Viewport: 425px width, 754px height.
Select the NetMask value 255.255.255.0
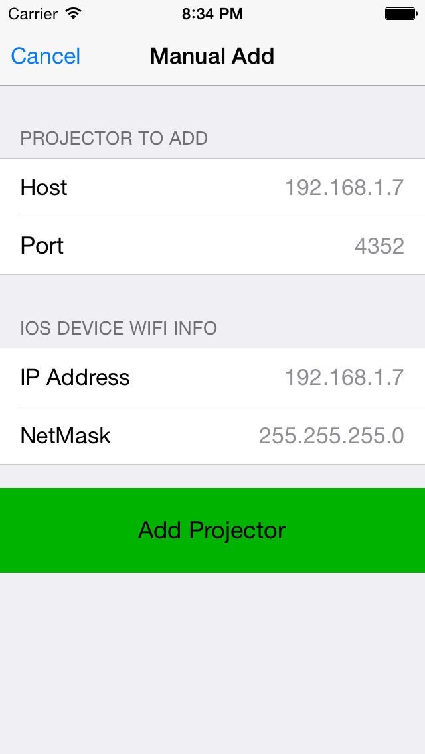tap(331, 436)
